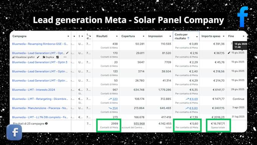
Task: Open the Fine column dropdown arrow
Action: (243, 36)
